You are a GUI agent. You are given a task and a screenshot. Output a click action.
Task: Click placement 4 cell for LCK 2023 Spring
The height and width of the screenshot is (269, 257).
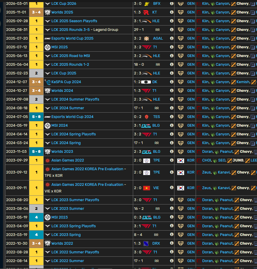(x=36, y=235)
